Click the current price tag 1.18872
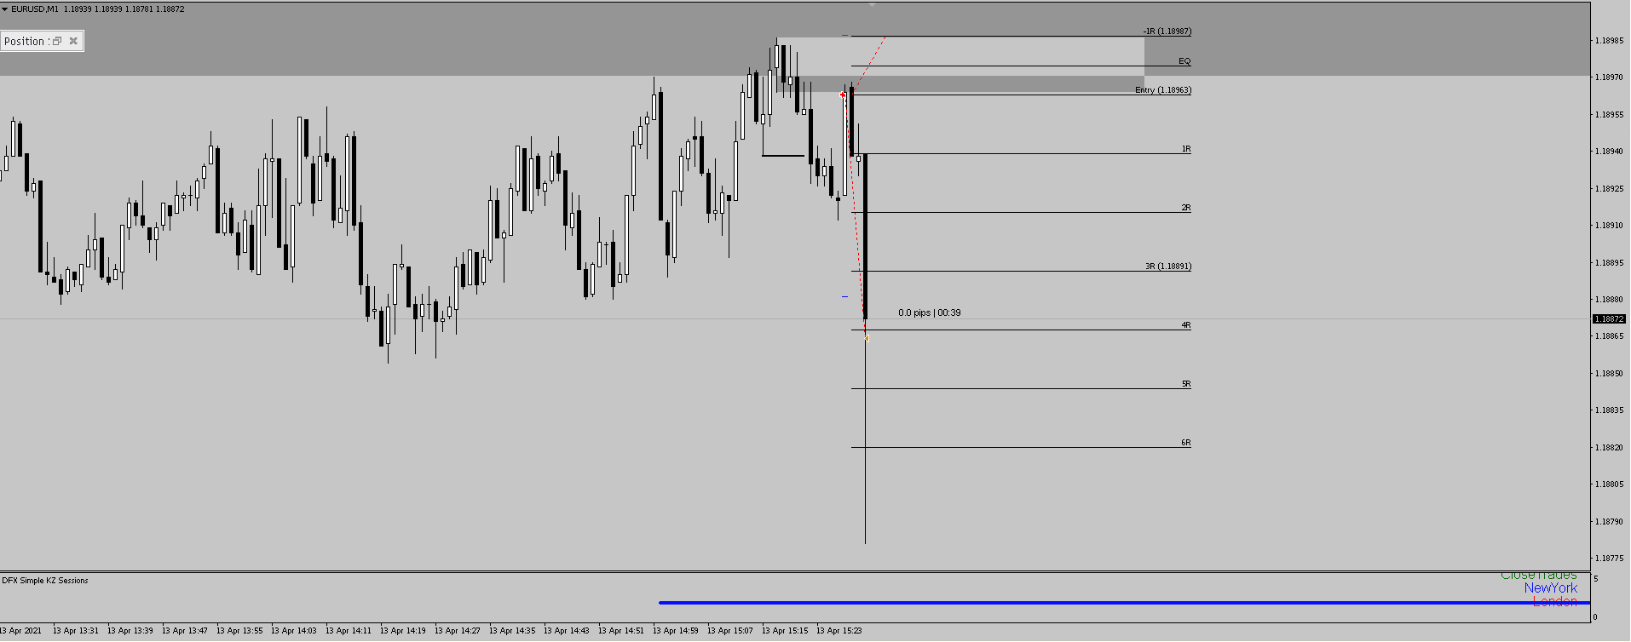This screenshot has width=1631, height=642. (x=1609, y=319)
